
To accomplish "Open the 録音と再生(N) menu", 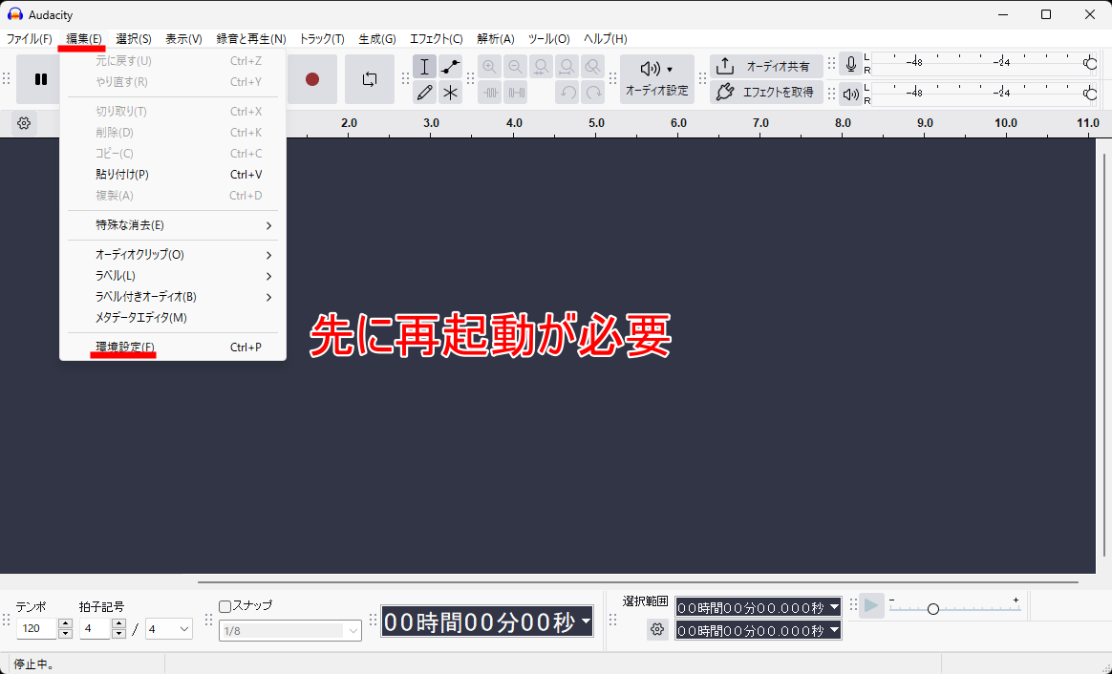I will click(251, 39).
